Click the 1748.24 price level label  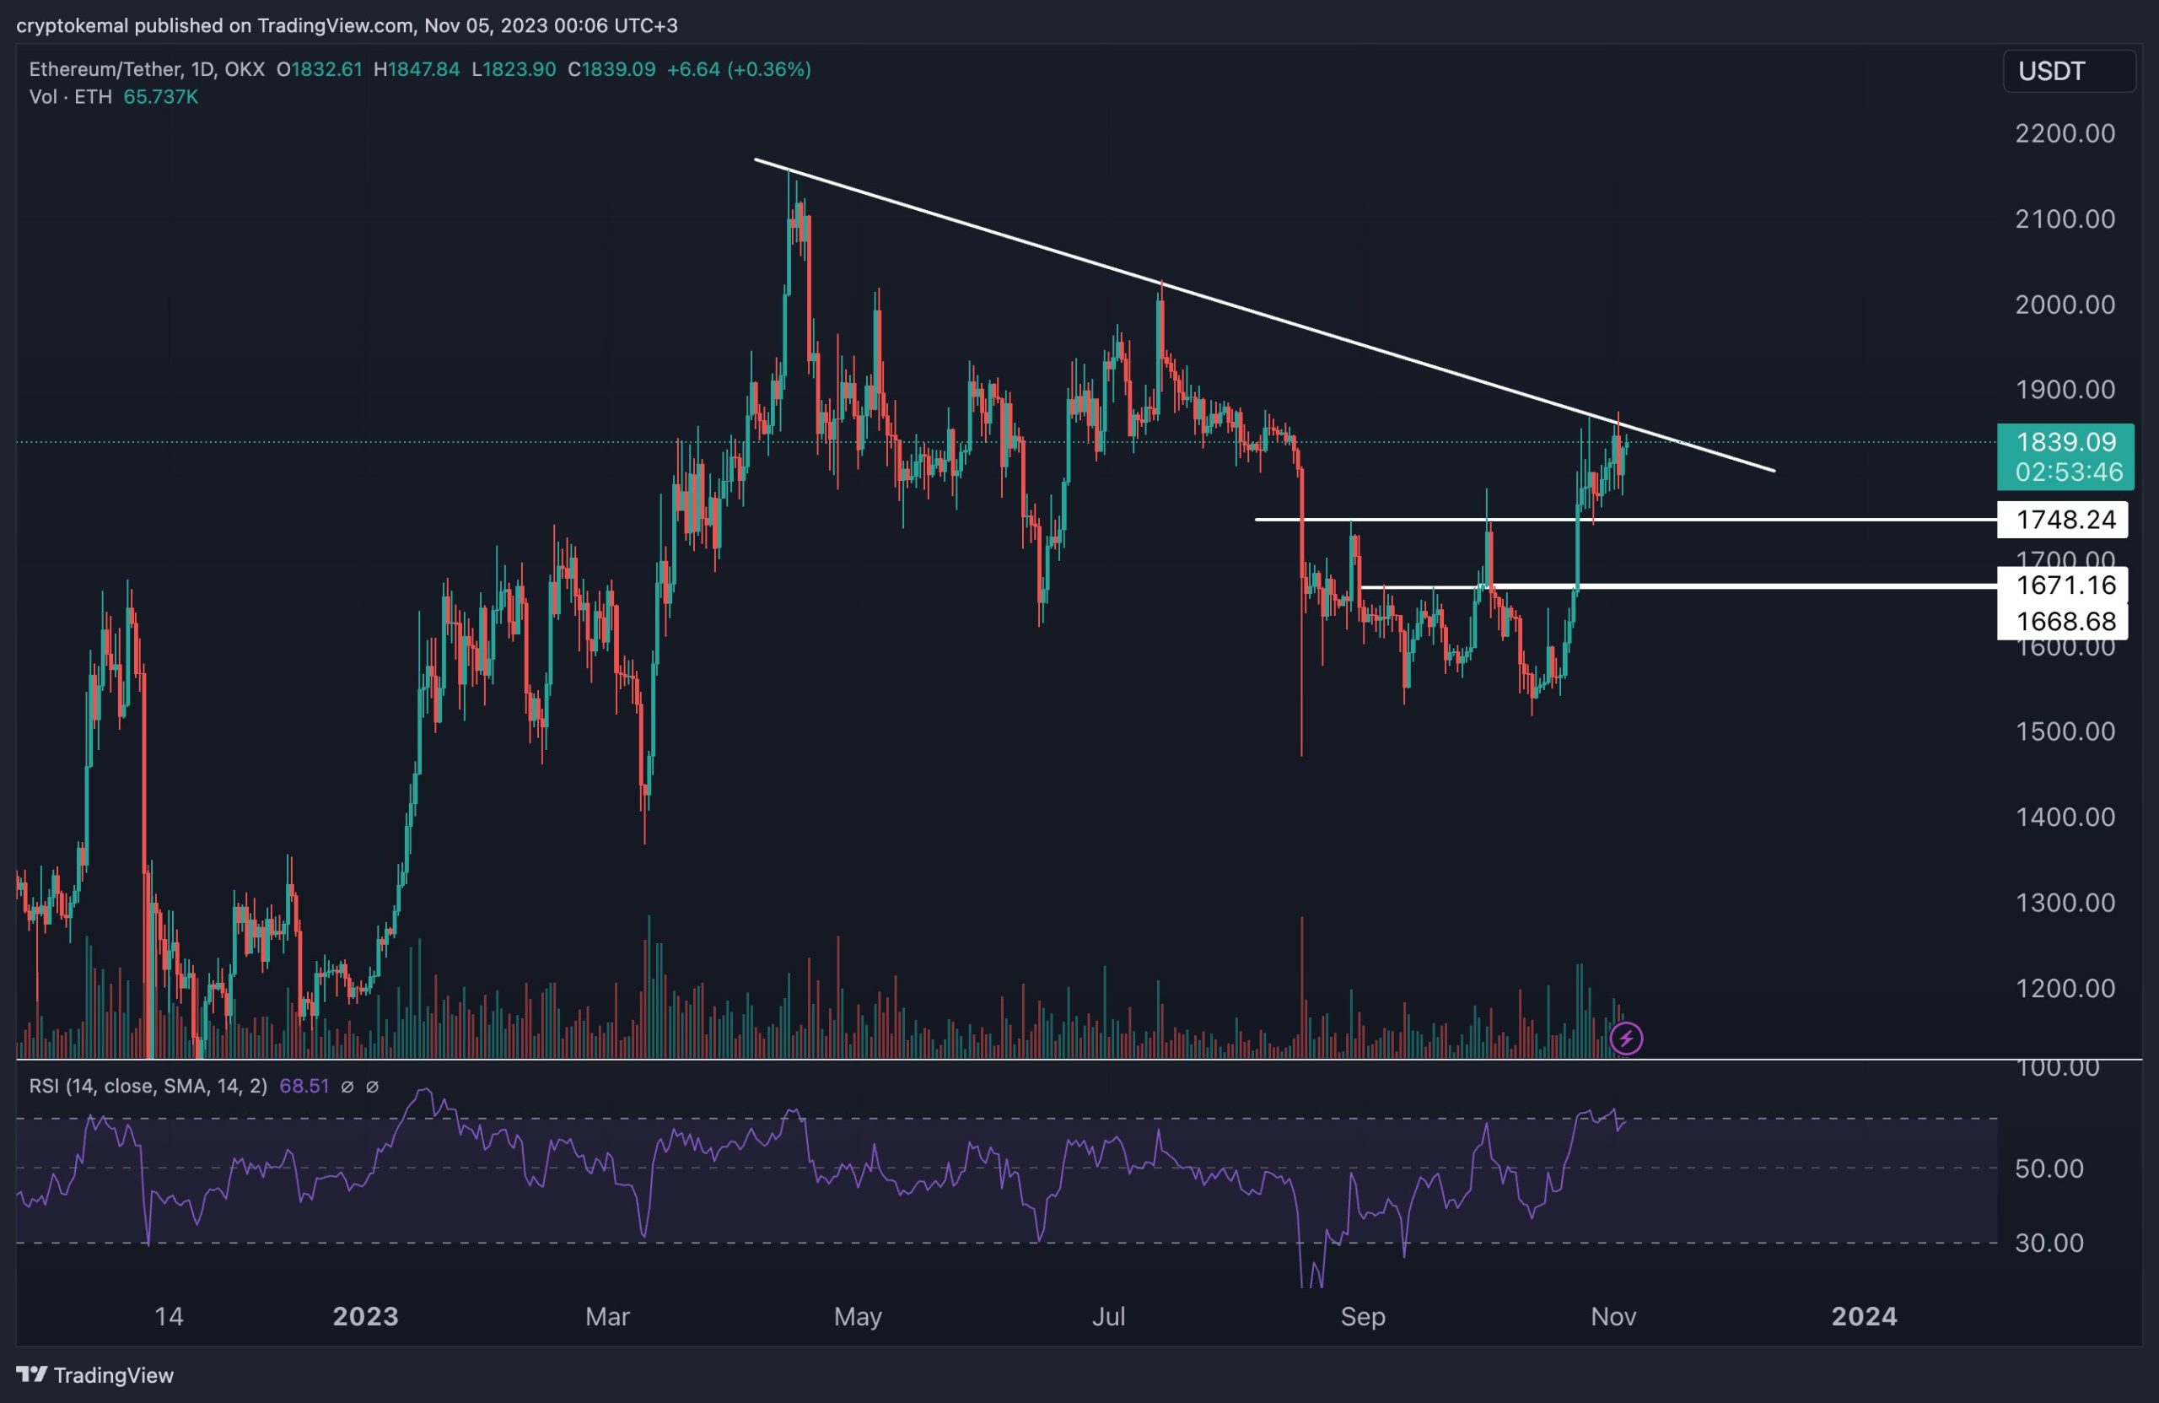pos(2063,520)
